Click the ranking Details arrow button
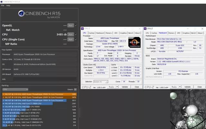Image resolution: width=206 pixels, height=129 pixels. 75,90
